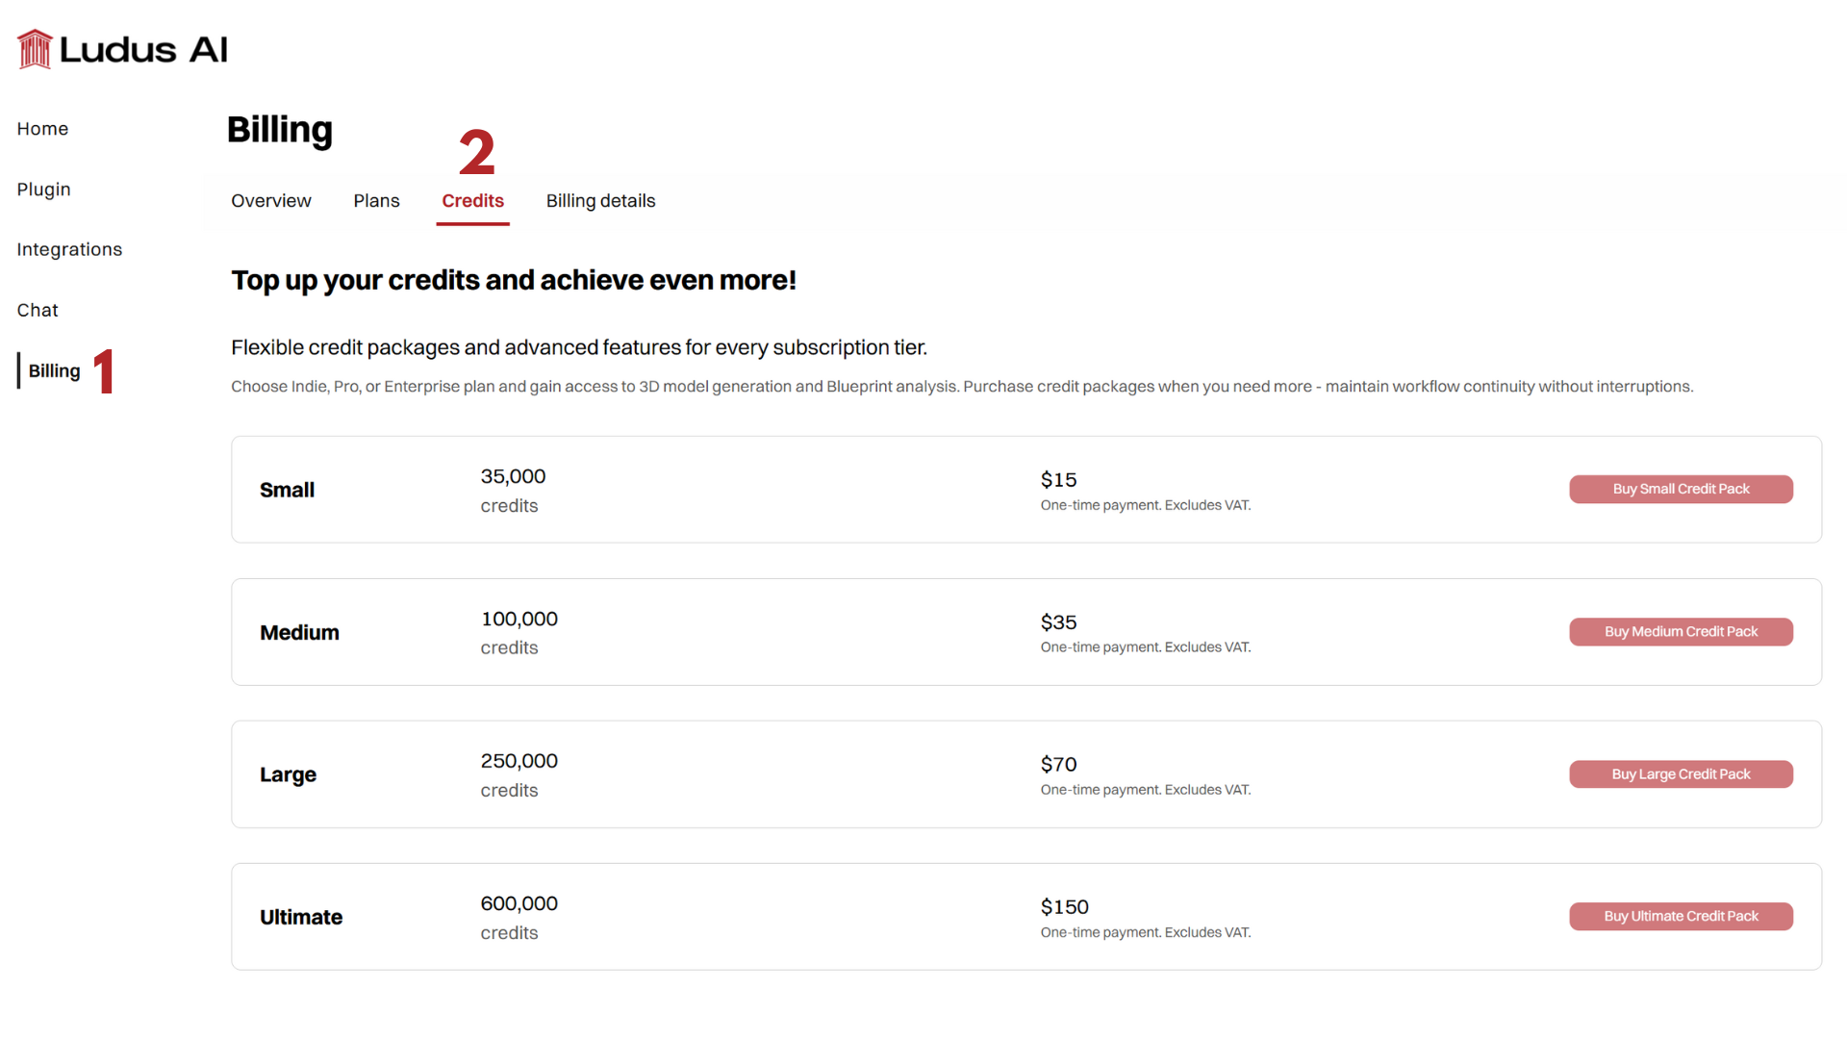Viewport: 1847px width, 1039px height.
Task: Navigate to Home in the sidebar
Action: tap(42, 128)
